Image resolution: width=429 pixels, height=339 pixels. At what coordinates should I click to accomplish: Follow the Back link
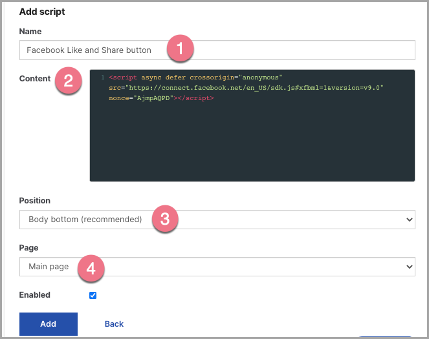114,324
